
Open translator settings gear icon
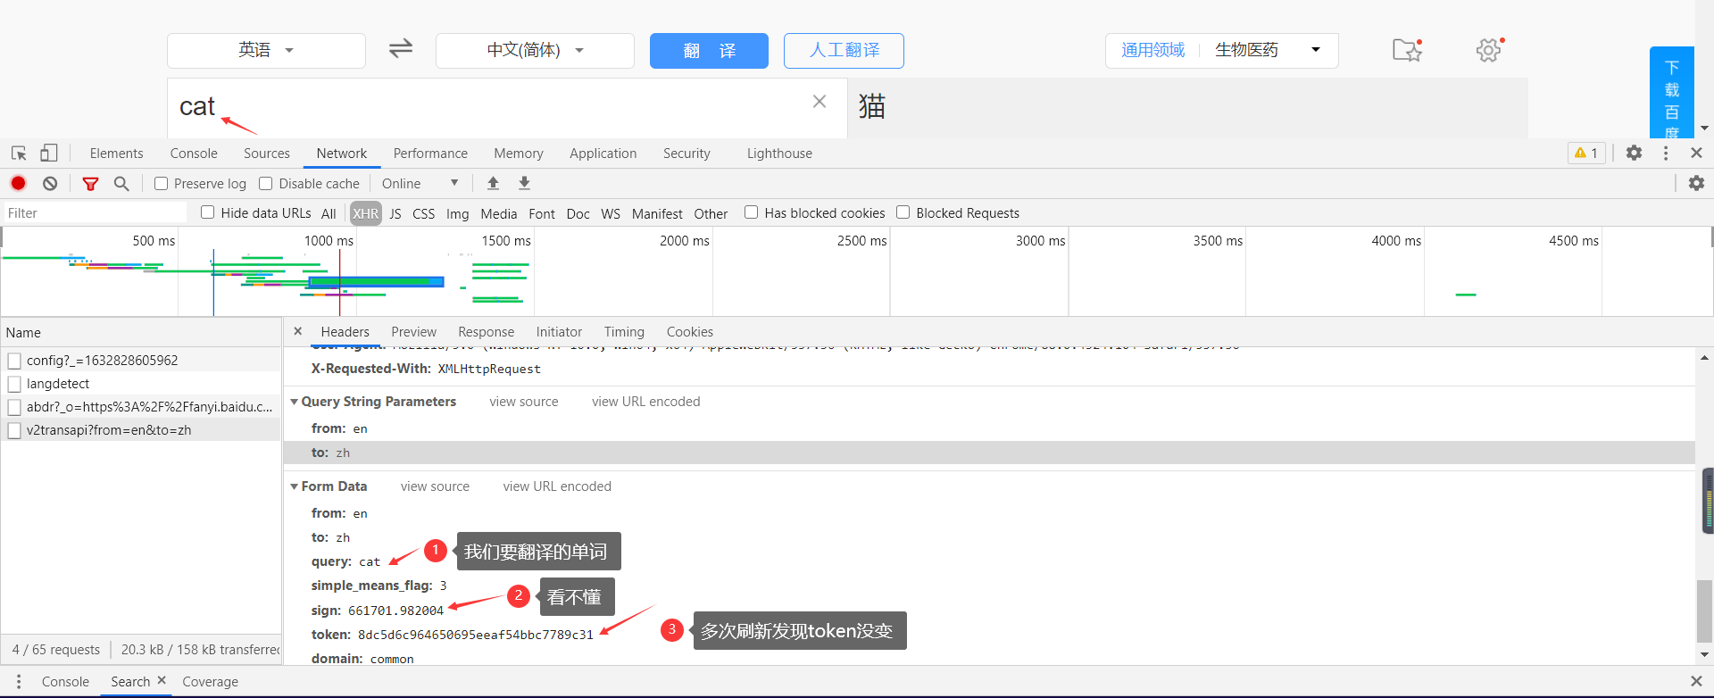(x=1489, y=50)
